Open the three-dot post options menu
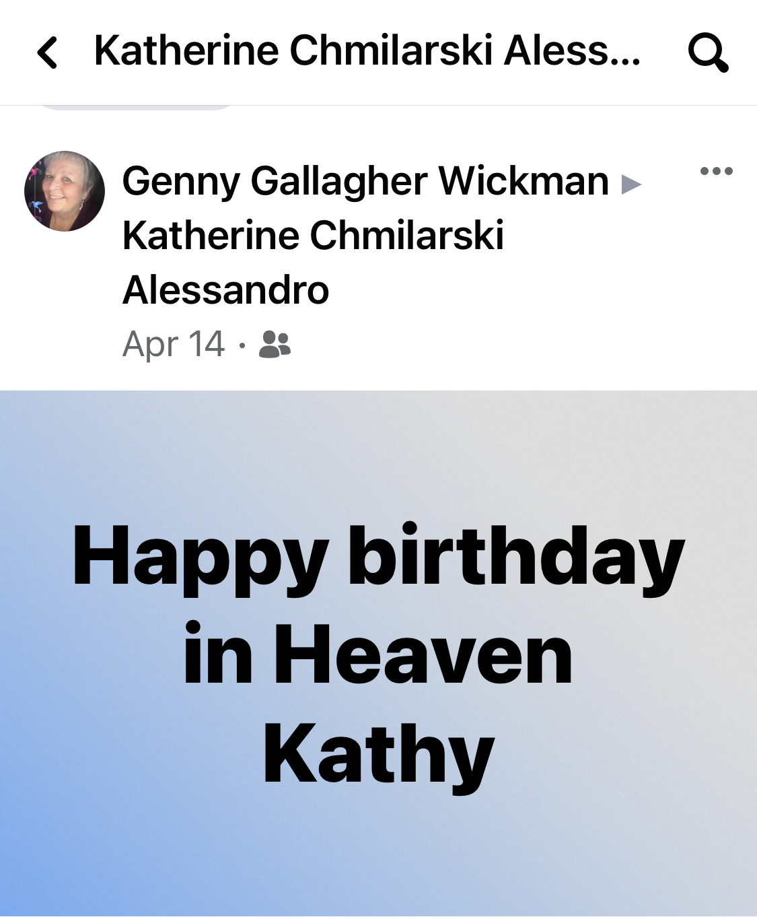 coord(716,171)
